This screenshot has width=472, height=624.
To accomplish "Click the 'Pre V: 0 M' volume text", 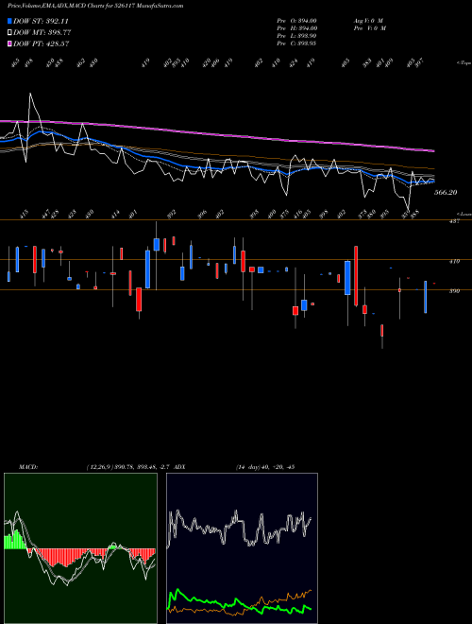I will pos(370,28).
